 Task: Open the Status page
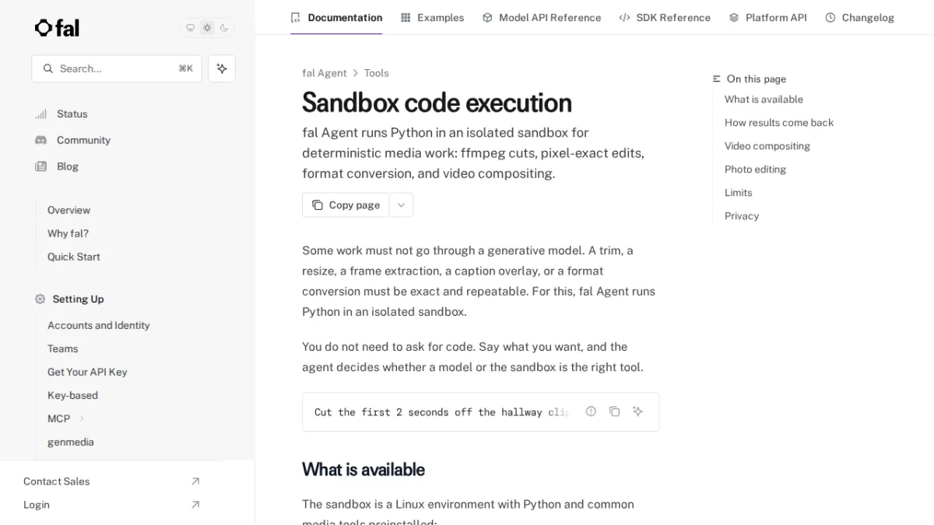pos(72,114)
